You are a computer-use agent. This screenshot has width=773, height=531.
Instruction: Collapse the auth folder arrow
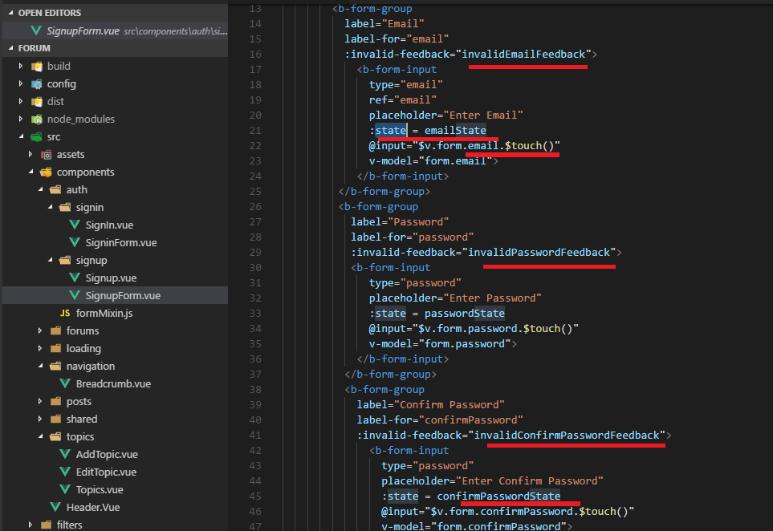[40, 189]
